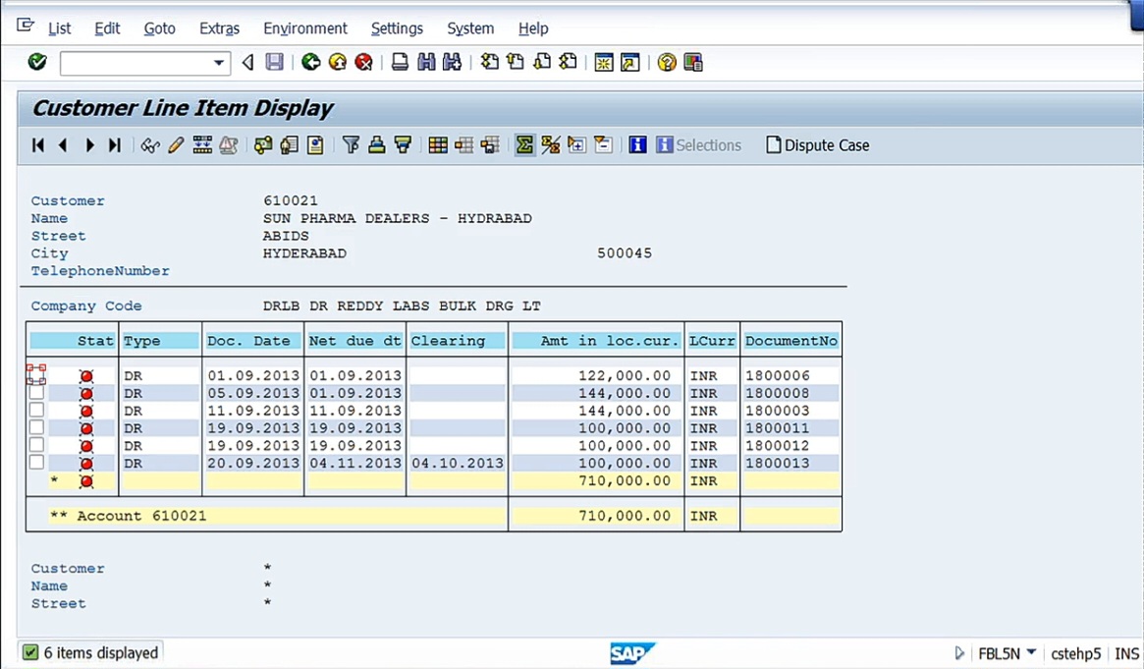Click the Print icon in standard toolbar
Image resolution: width=1144 pixels, height=669 pixels.
(400, 62)
